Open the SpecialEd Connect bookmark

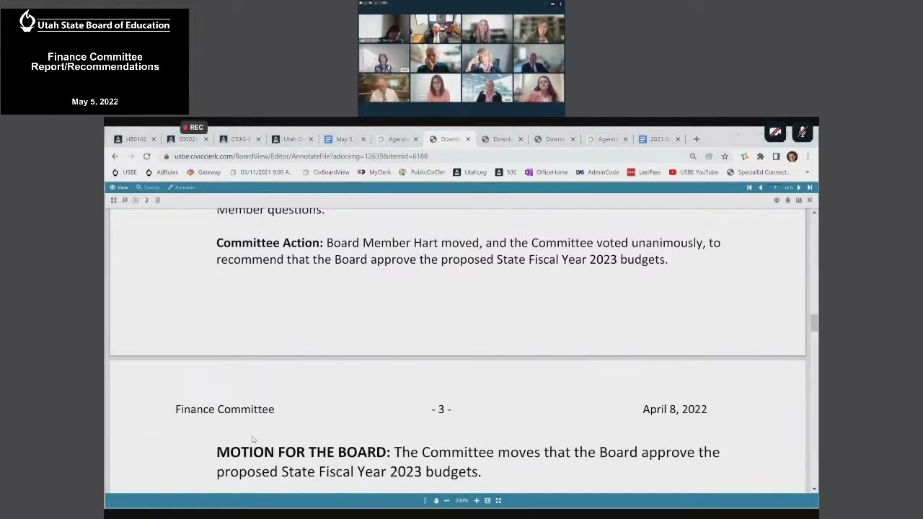759,172
